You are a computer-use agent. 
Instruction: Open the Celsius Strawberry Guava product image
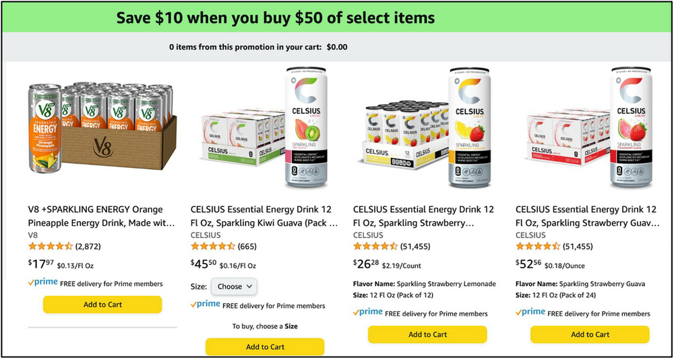click(590, 127)
